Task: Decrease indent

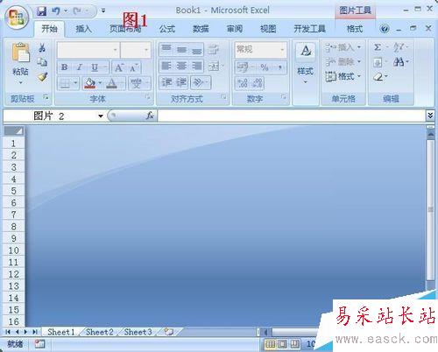Action: coord(166,83)
